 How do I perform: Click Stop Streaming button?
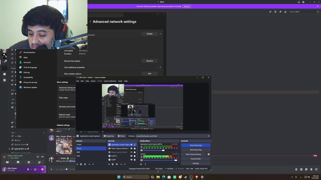(x=196, y=145)
